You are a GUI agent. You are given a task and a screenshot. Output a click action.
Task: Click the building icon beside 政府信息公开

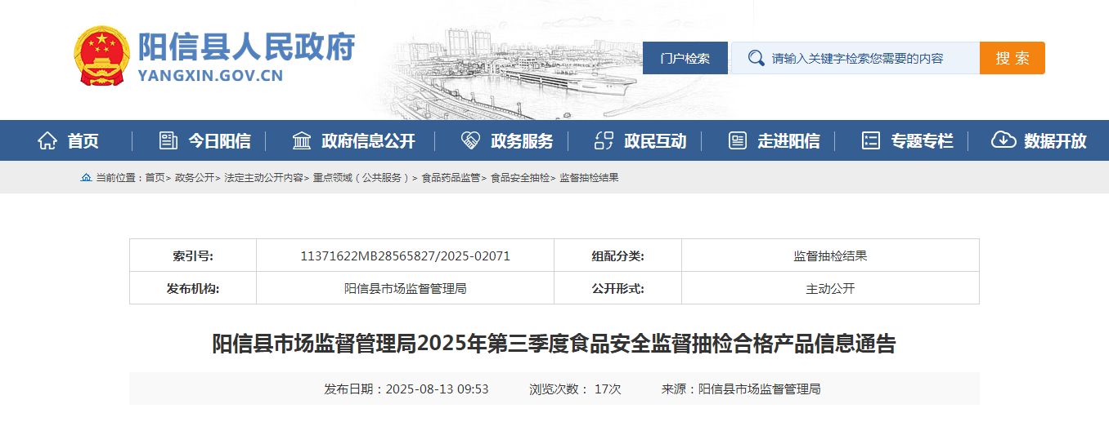[x=302, y=140]
